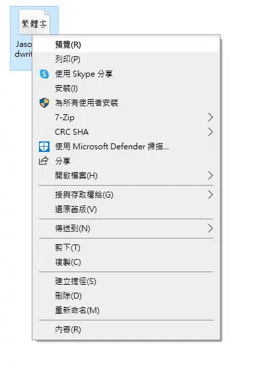Viewport: 280px width, 366px height.
Task: Click the Microsoft Defender shield icon
Action: 44,147
